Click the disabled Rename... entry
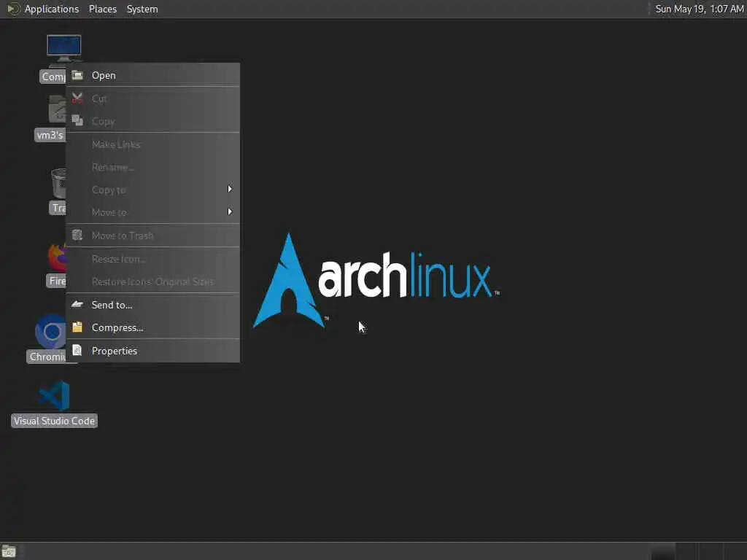Image resolution: width=747 pixels, height=560 pixels. pos(153,167)
